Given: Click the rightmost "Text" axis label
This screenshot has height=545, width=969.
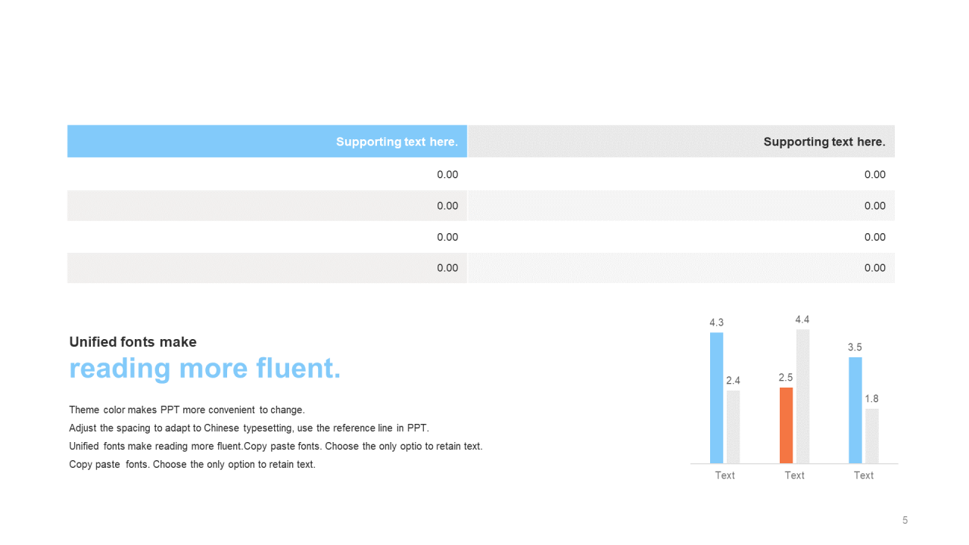Looking at the screenshot, I should (x=864, y=475).
